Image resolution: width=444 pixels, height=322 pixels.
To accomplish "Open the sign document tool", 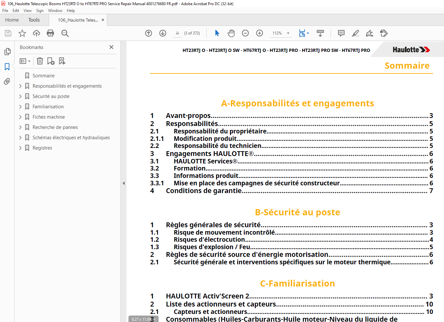I will (370, 33).
